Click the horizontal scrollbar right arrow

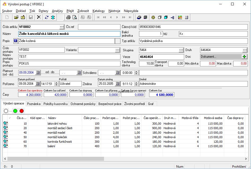tap(246, 159)
